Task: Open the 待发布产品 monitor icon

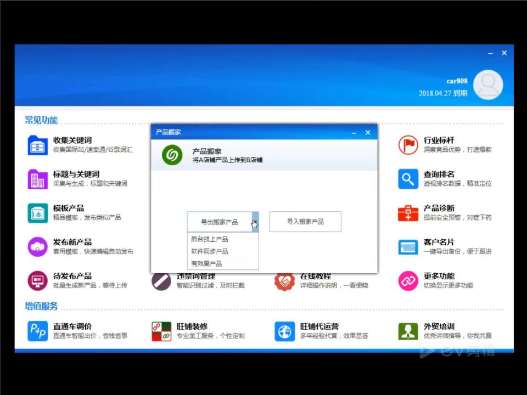Action: coord(38,281)
